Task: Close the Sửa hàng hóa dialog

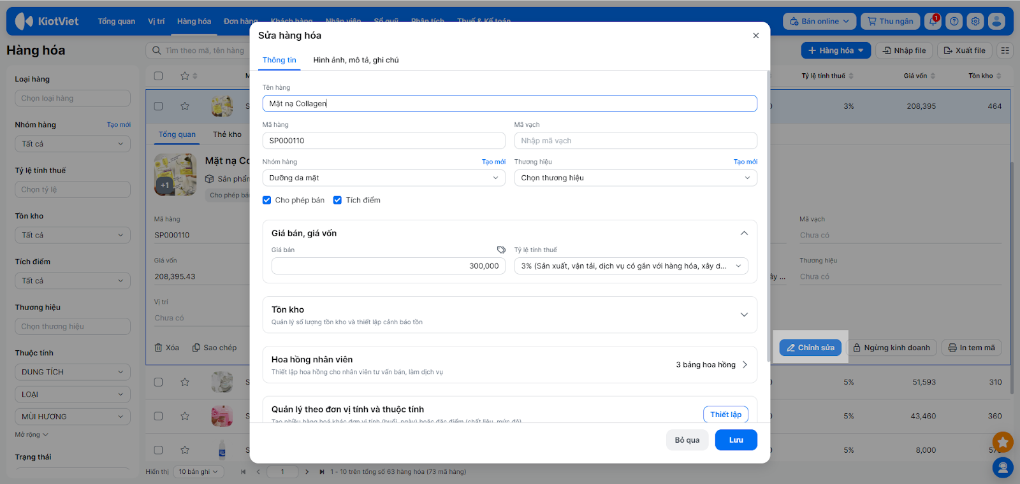Action: click(756, 36)
